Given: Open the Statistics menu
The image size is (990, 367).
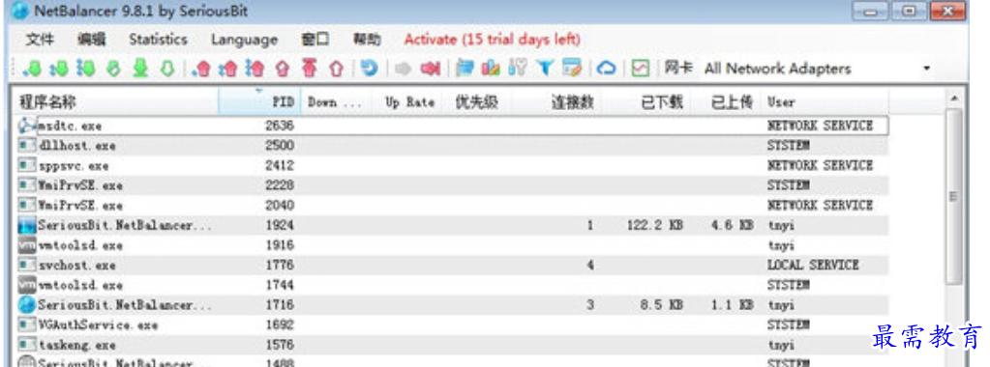Looking at the screenshot, I should click(158, 39).
